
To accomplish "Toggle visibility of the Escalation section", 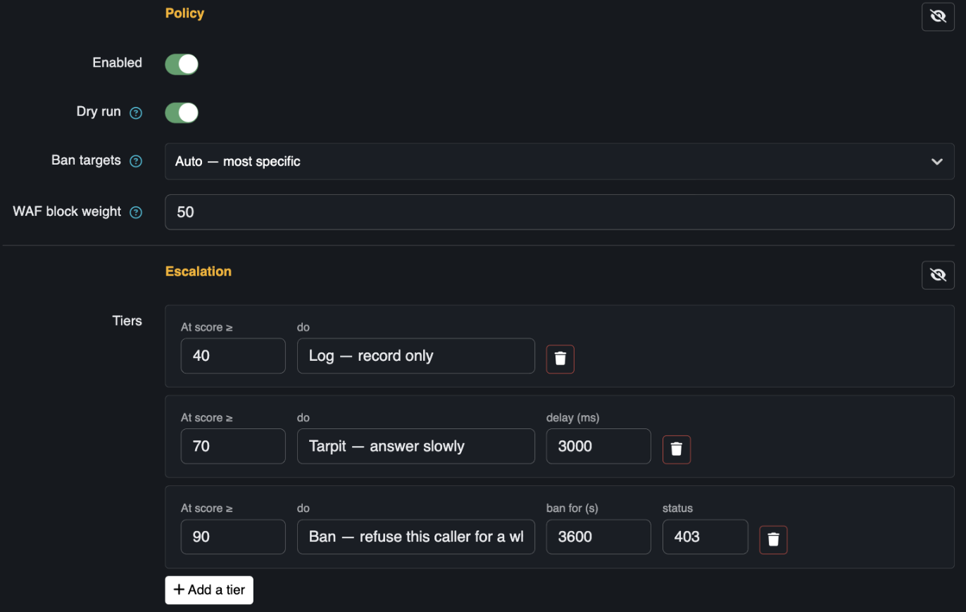I will click(938, 275).
